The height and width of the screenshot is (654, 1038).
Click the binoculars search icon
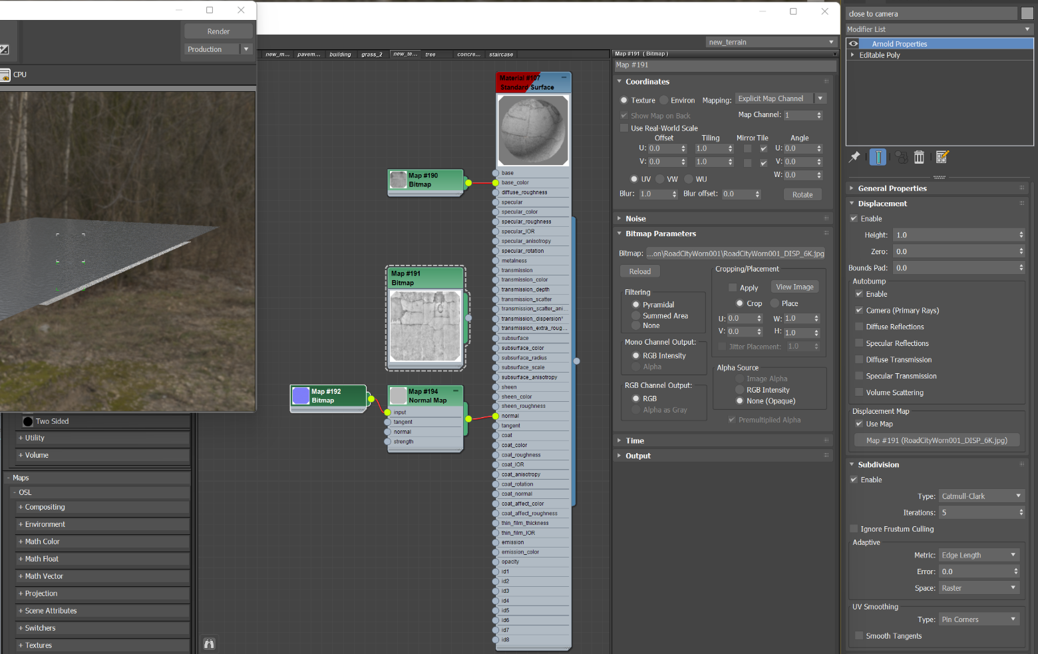pyautogui.click(x=209, y=643)
